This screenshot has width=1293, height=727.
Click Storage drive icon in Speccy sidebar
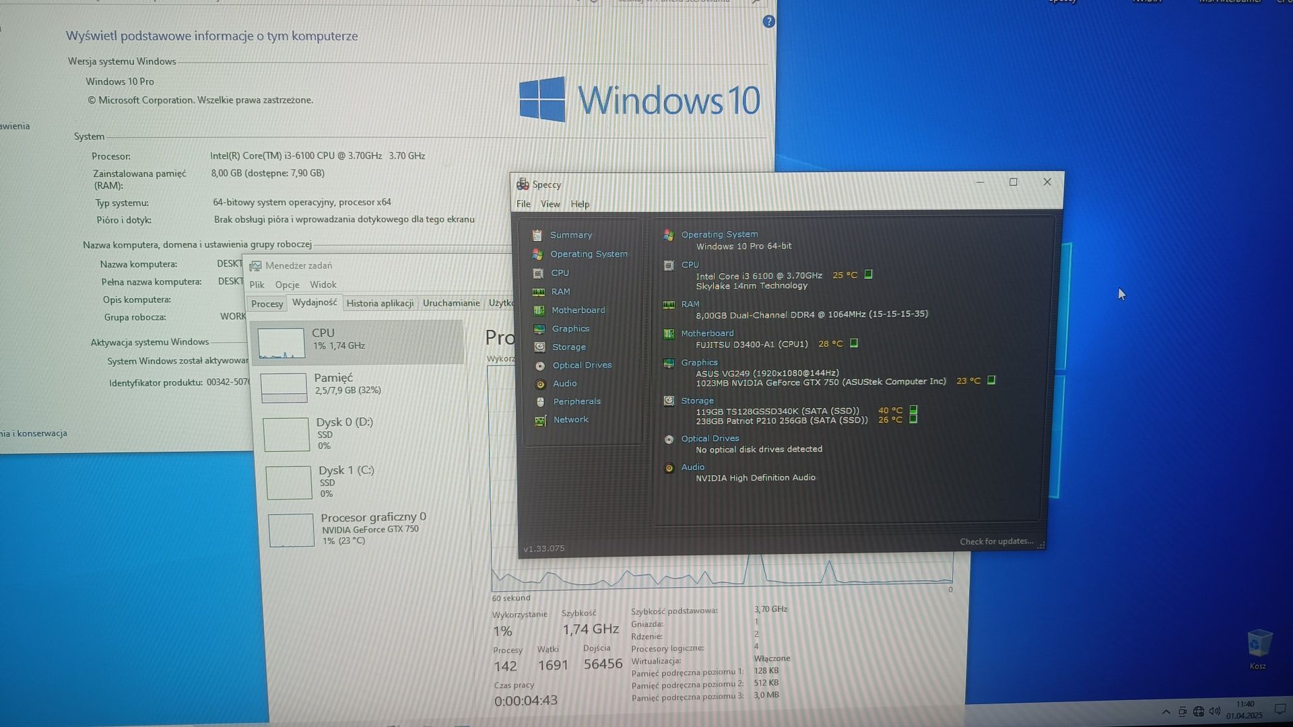[539, 347]
